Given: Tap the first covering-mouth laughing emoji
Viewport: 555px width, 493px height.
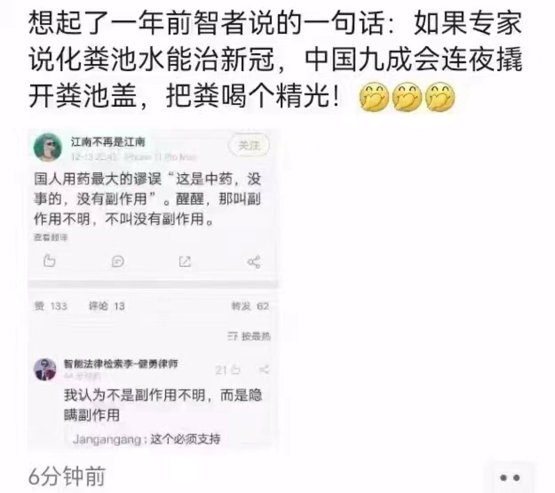Looking at the screenshot, I should pyautogui.click(x=374, y=97).
